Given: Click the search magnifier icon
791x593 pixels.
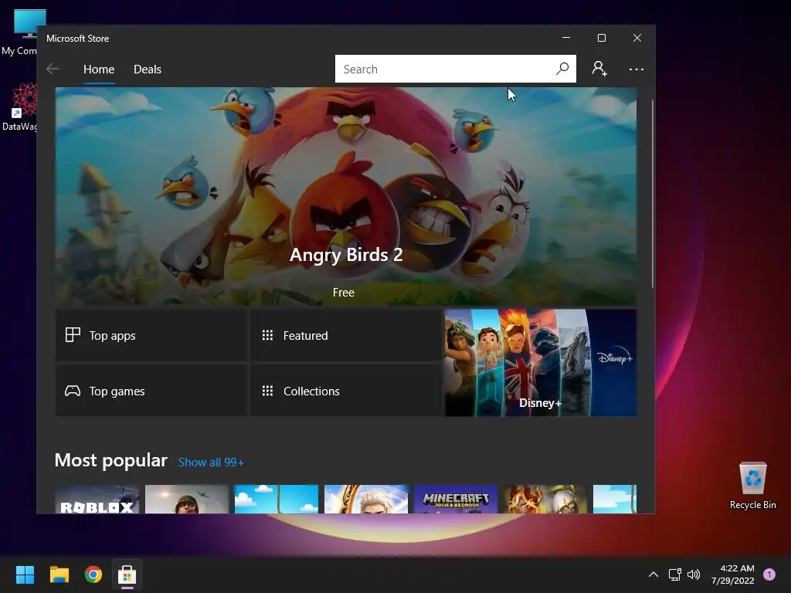Looking at the screenshot, I should [x=562, y=69].
